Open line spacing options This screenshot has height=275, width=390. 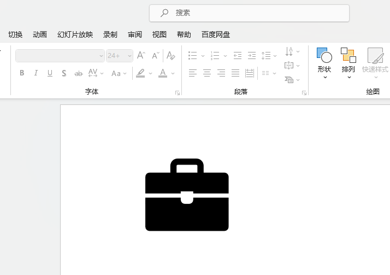[x=269, y=56]
